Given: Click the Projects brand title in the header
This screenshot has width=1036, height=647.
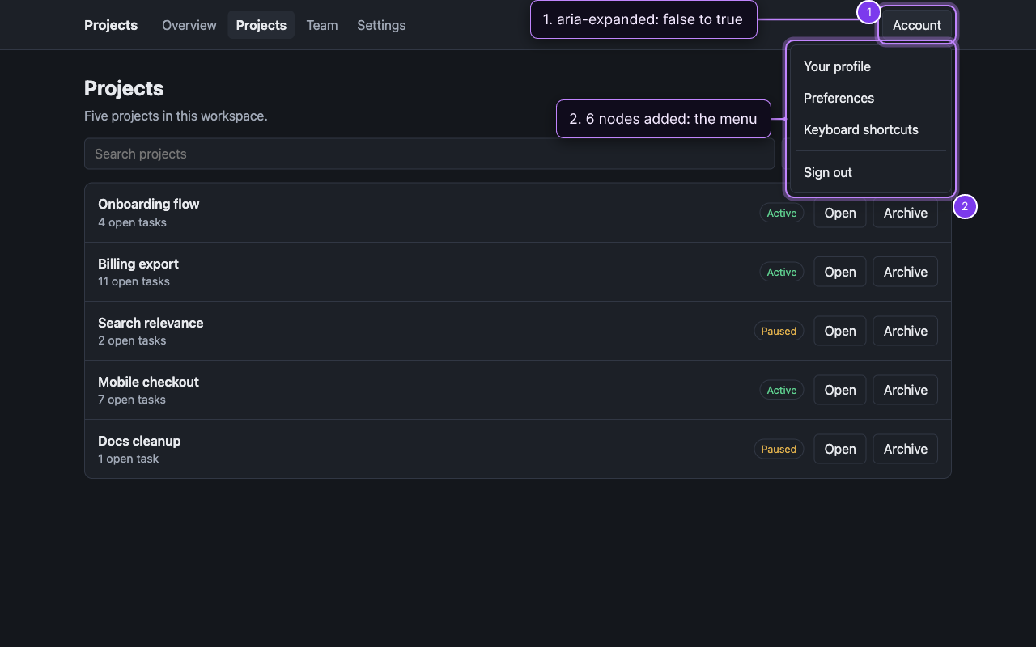Looking at the screenshot, I should [x=111, y=25].
